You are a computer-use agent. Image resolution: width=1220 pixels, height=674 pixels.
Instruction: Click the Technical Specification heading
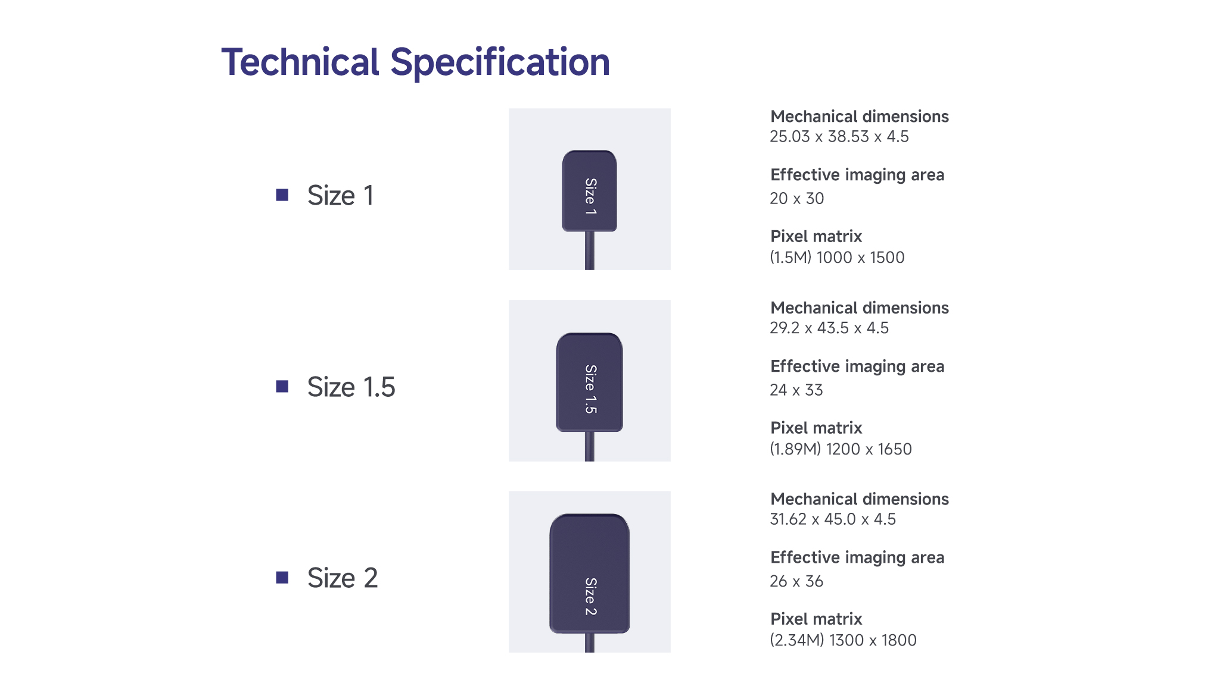(x=415, y=62)
